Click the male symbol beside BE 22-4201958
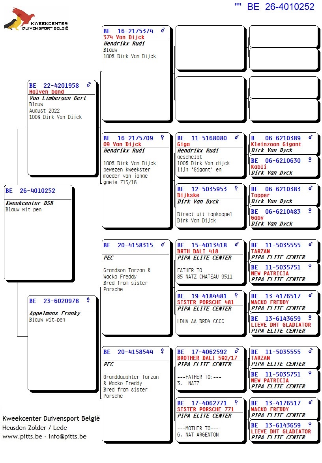 coord(89,85)
